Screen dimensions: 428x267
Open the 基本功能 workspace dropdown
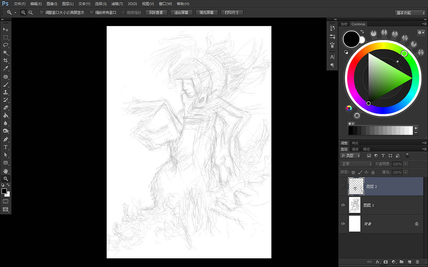(410, 13)
